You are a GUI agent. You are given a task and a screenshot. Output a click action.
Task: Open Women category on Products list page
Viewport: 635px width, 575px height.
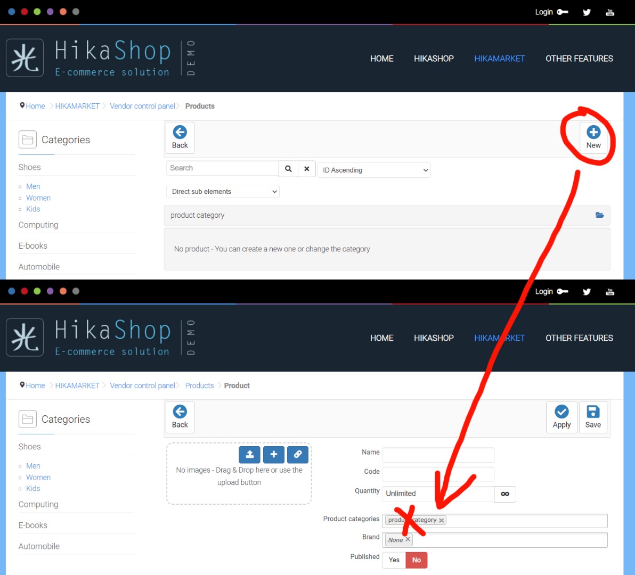38,198
